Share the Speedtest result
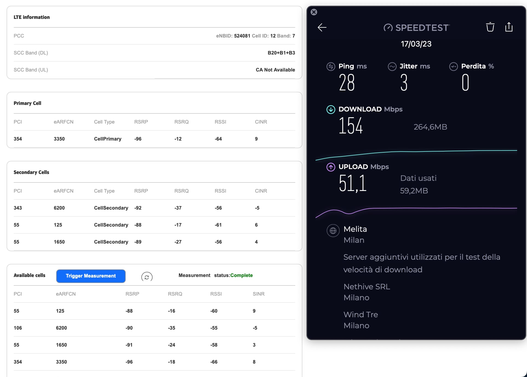Screen dimensions: 527x377 tap(509, 27)
